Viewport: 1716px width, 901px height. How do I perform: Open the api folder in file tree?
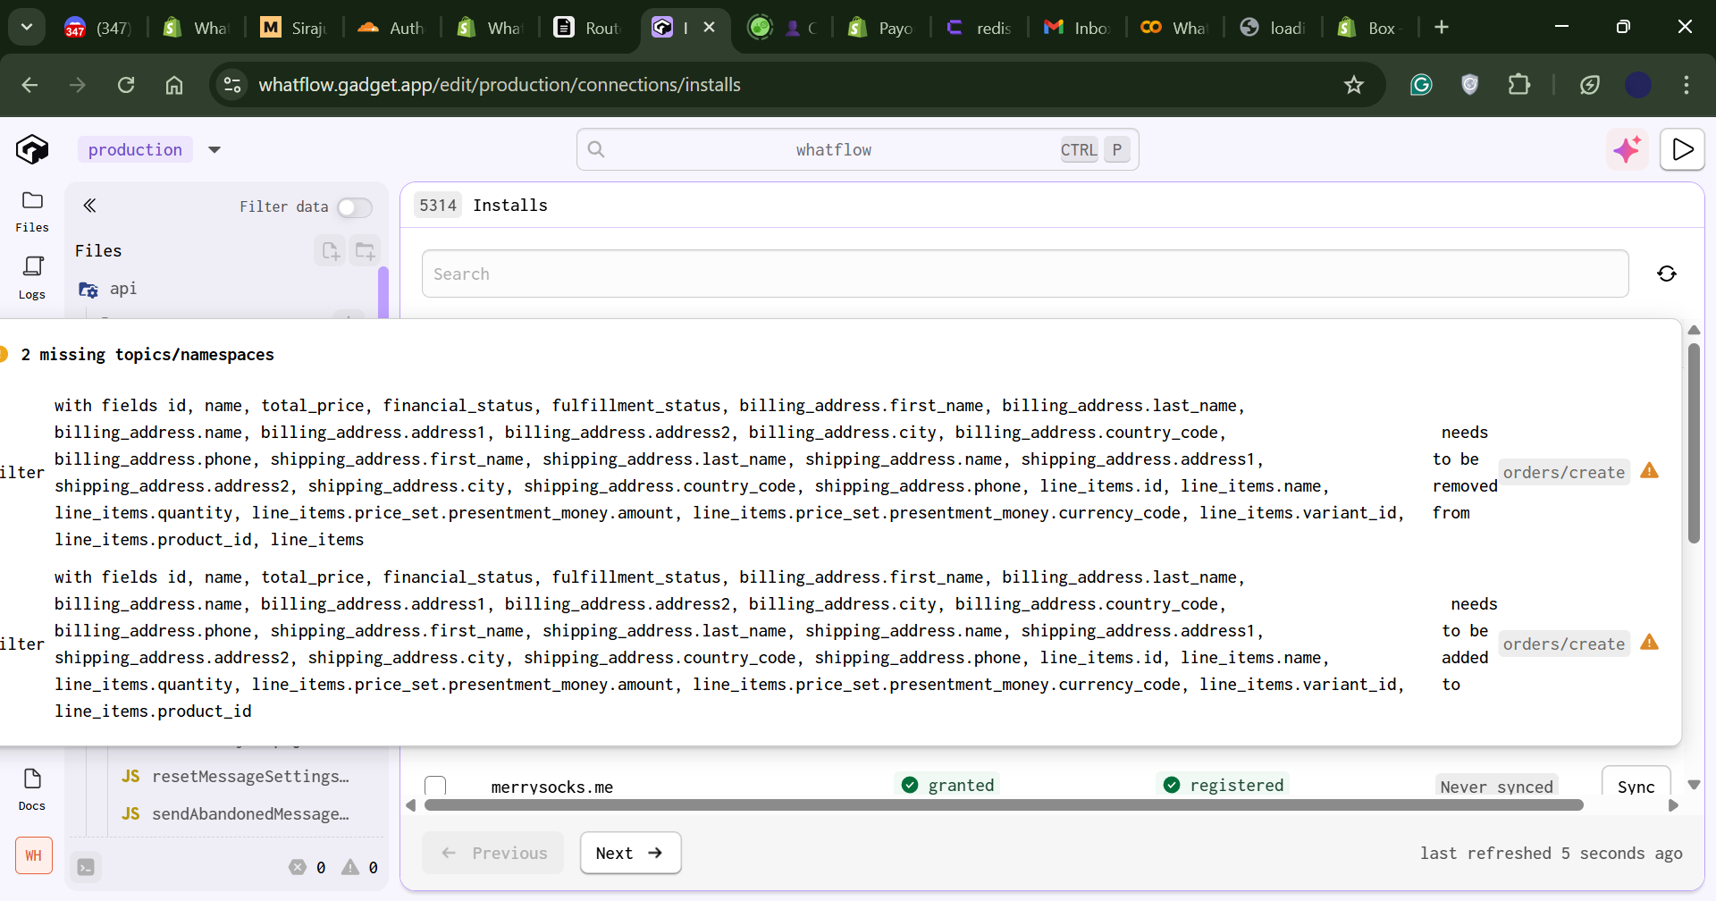click(108, 289)
